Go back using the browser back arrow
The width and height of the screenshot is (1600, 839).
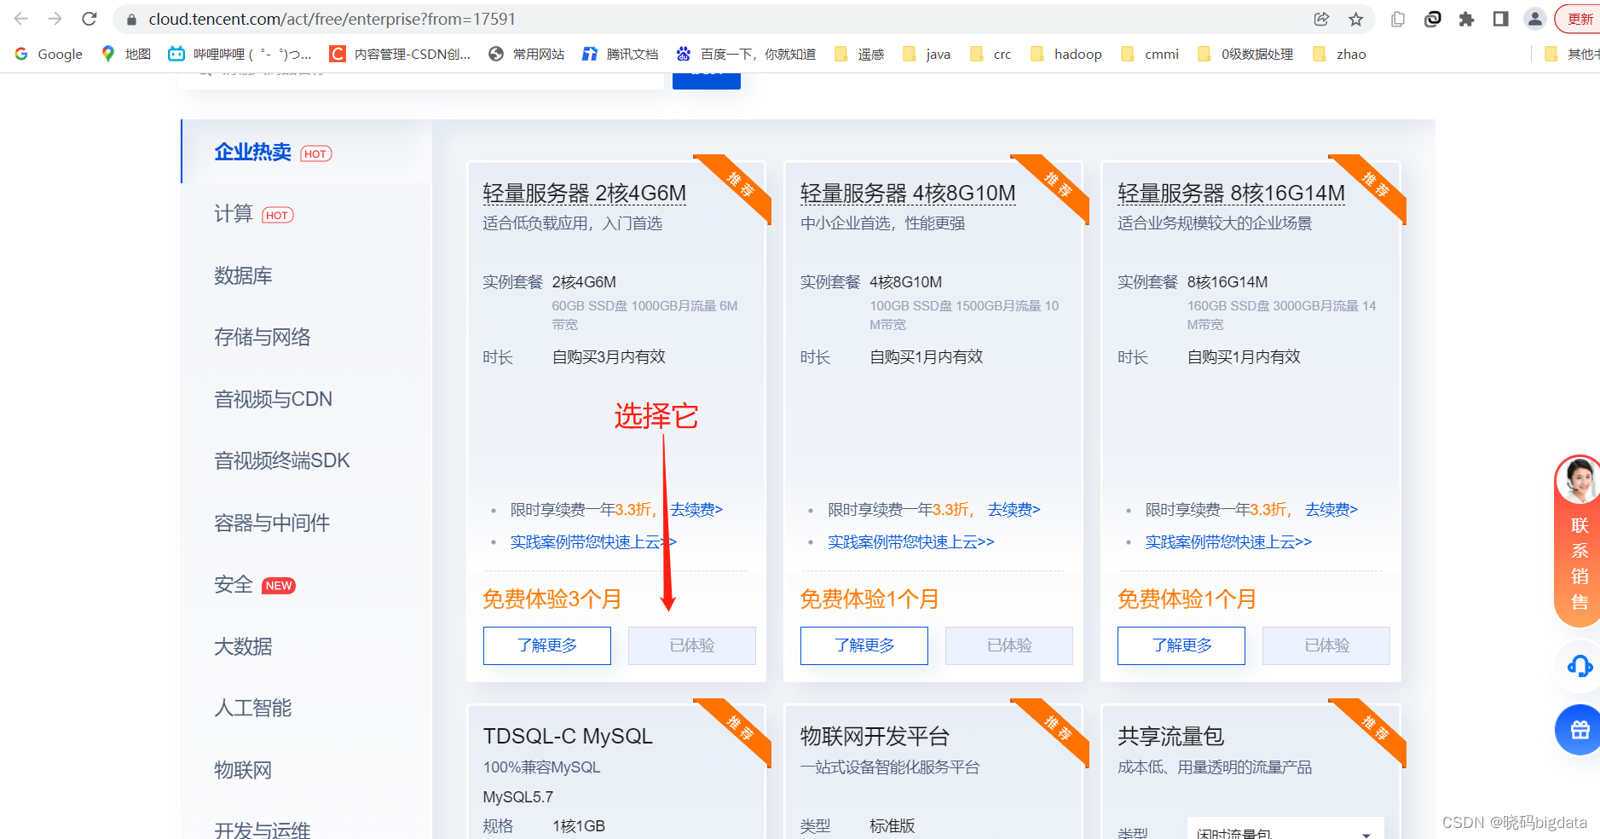coord(21,19)
